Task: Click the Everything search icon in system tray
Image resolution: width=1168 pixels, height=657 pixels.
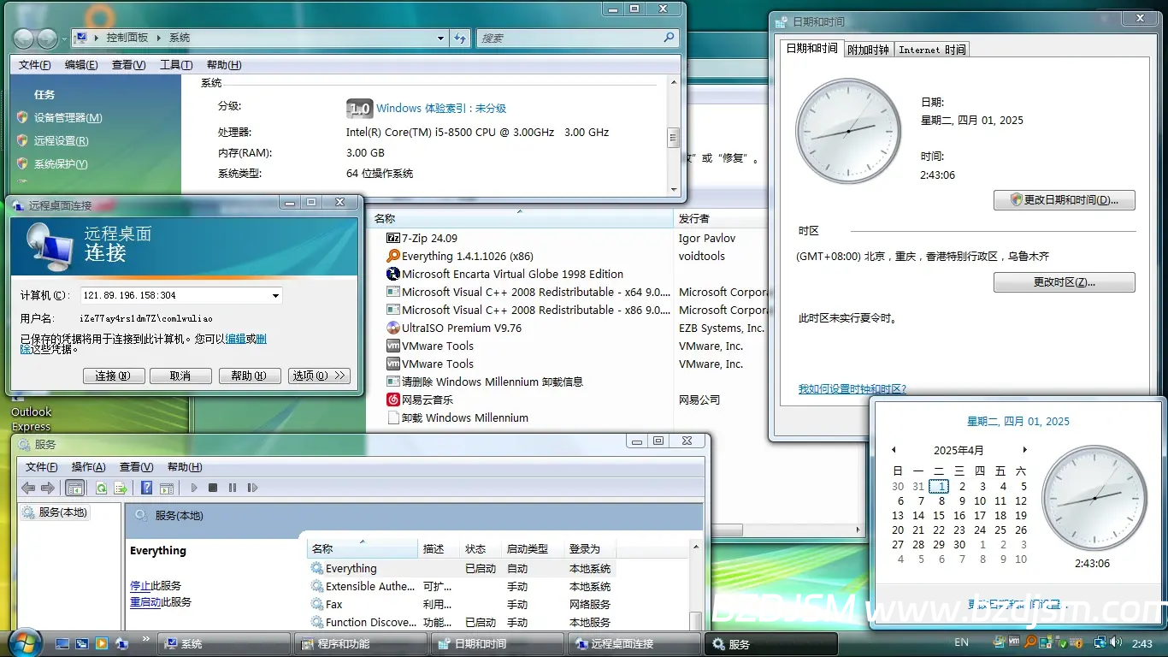Action: 1030,642
